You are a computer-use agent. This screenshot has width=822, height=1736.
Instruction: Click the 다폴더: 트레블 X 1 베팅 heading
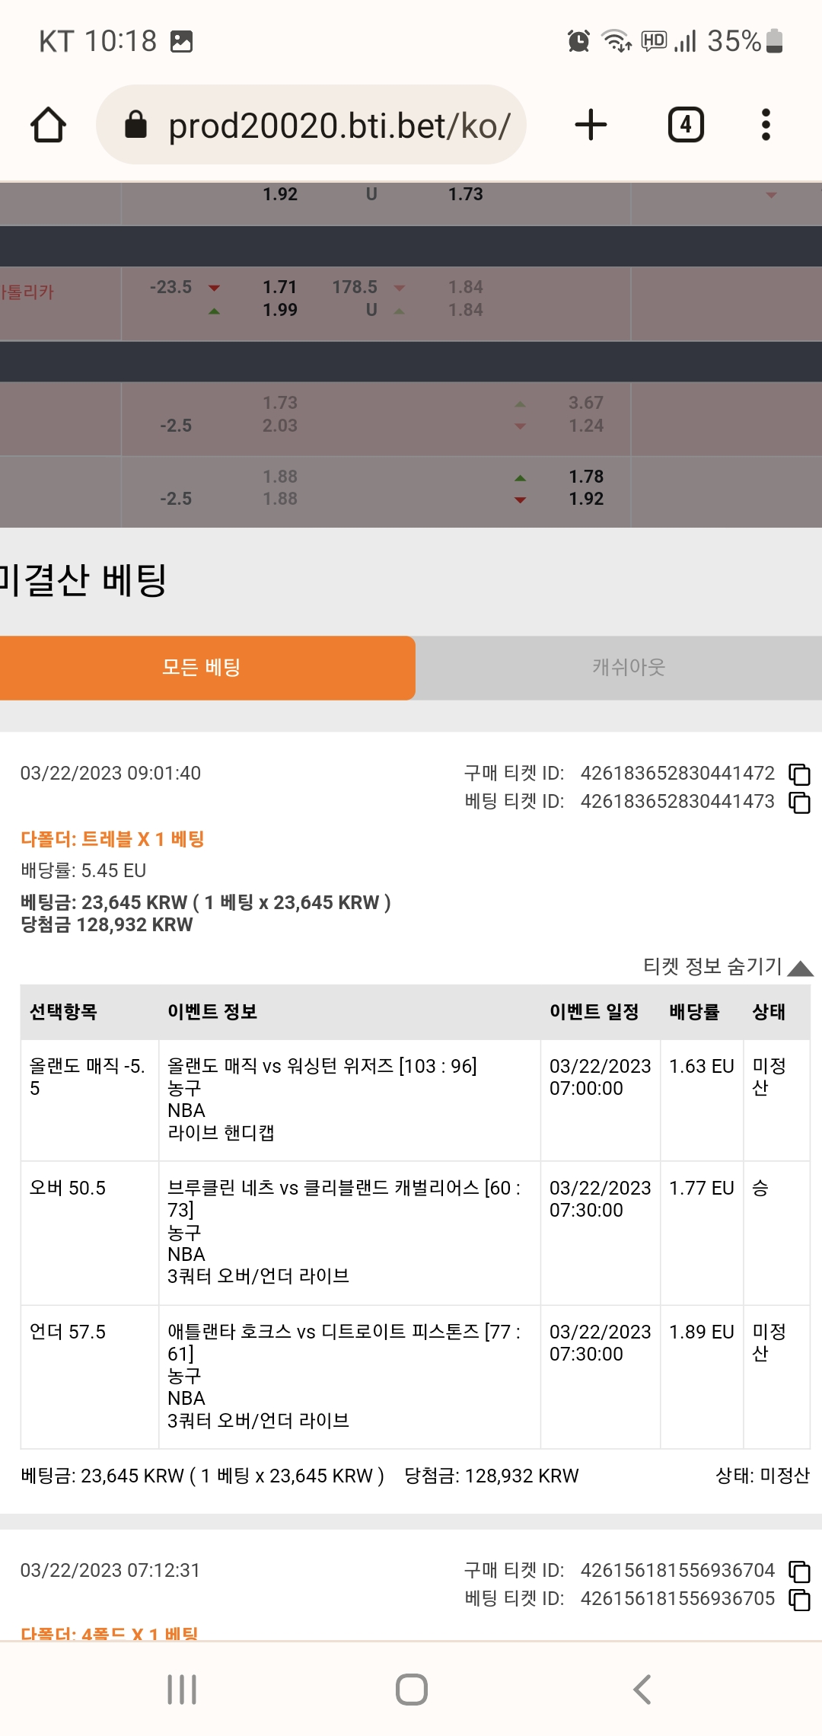click(x=113, y=839)
